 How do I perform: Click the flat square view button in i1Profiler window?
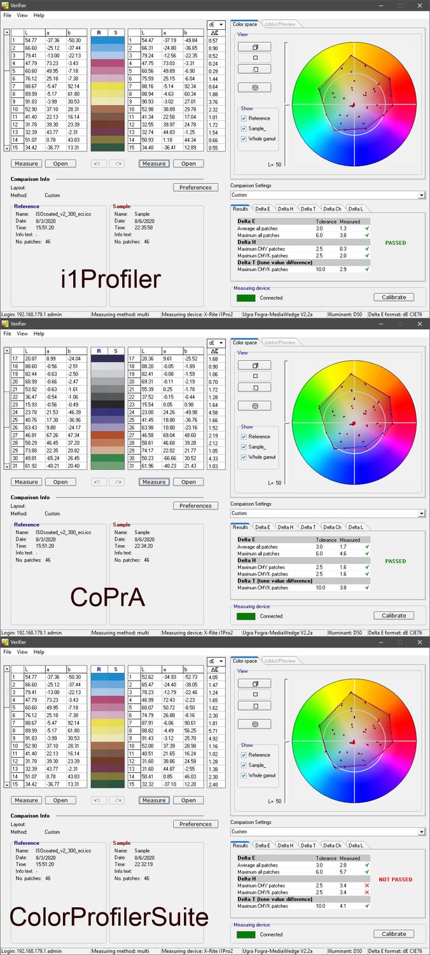point(254,58)
